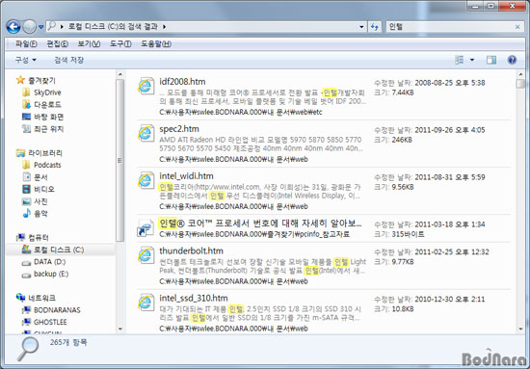Select 네트워크 in the navigation pane
530x369 pixels.
(x=36, y=298)
